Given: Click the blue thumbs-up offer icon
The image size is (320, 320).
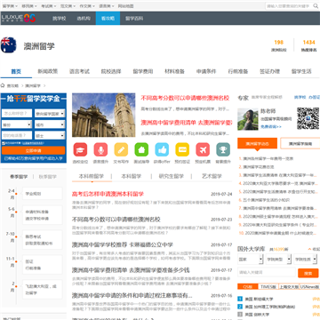Looking at the screenshot, I should tap(162, 149).
